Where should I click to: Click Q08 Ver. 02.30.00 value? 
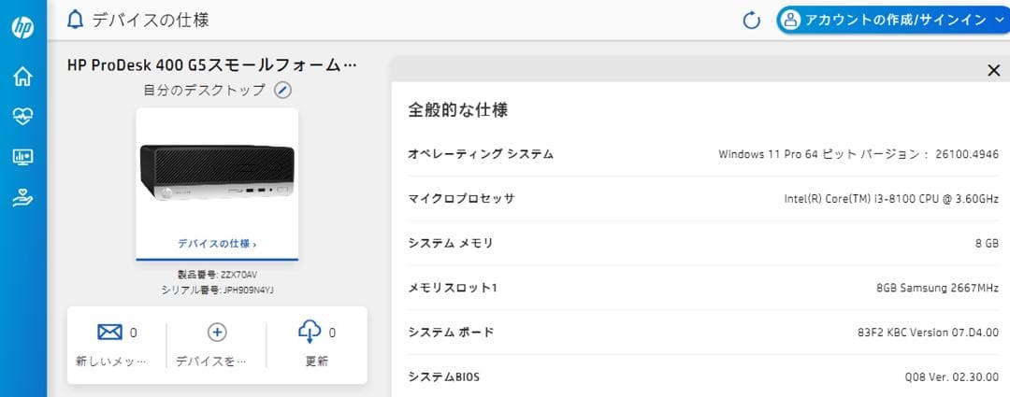[952, 376]
